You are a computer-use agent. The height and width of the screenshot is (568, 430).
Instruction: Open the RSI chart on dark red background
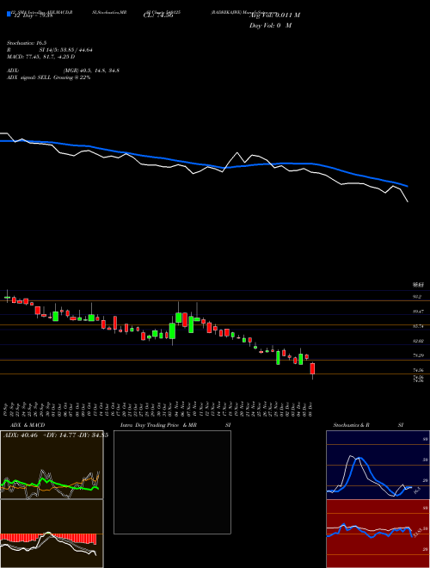click(378, 534)
